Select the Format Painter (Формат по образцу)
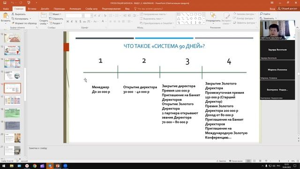 pyautogui.click(x=24, y=23)
